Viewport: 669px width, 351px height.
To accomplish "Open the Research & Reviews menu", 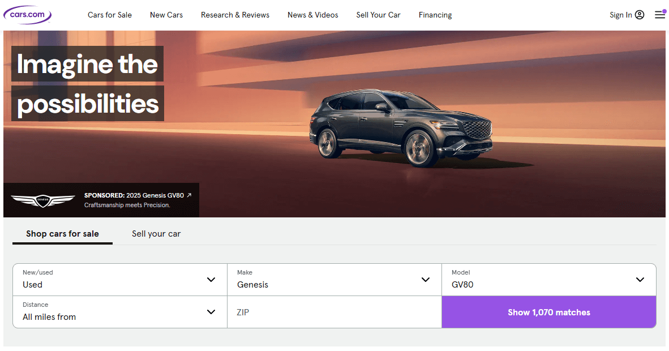I will 235,15.
